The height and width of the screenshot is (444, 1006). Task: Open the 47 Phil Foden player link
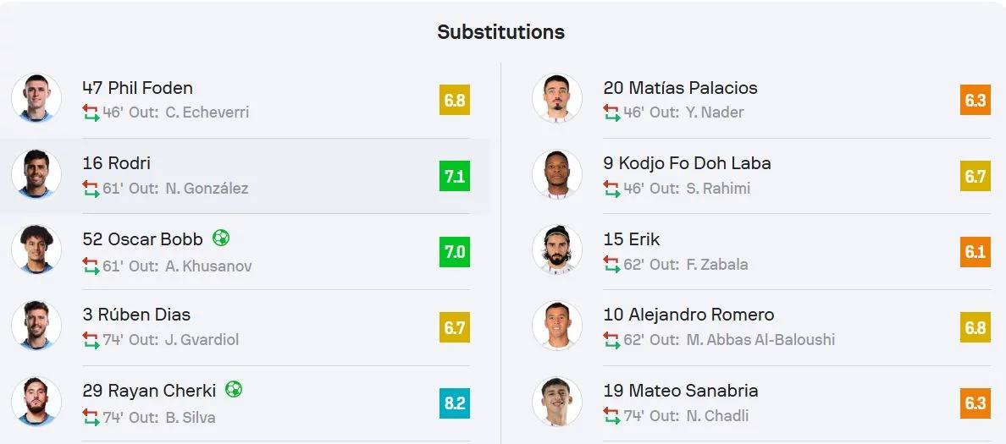pos(137,88)
